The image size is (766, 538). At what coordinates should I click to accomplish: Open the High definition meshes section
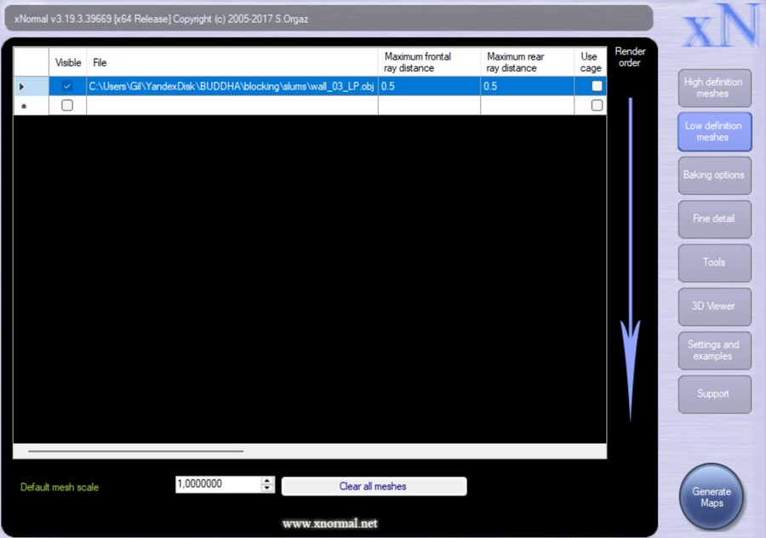coord(714,88)
